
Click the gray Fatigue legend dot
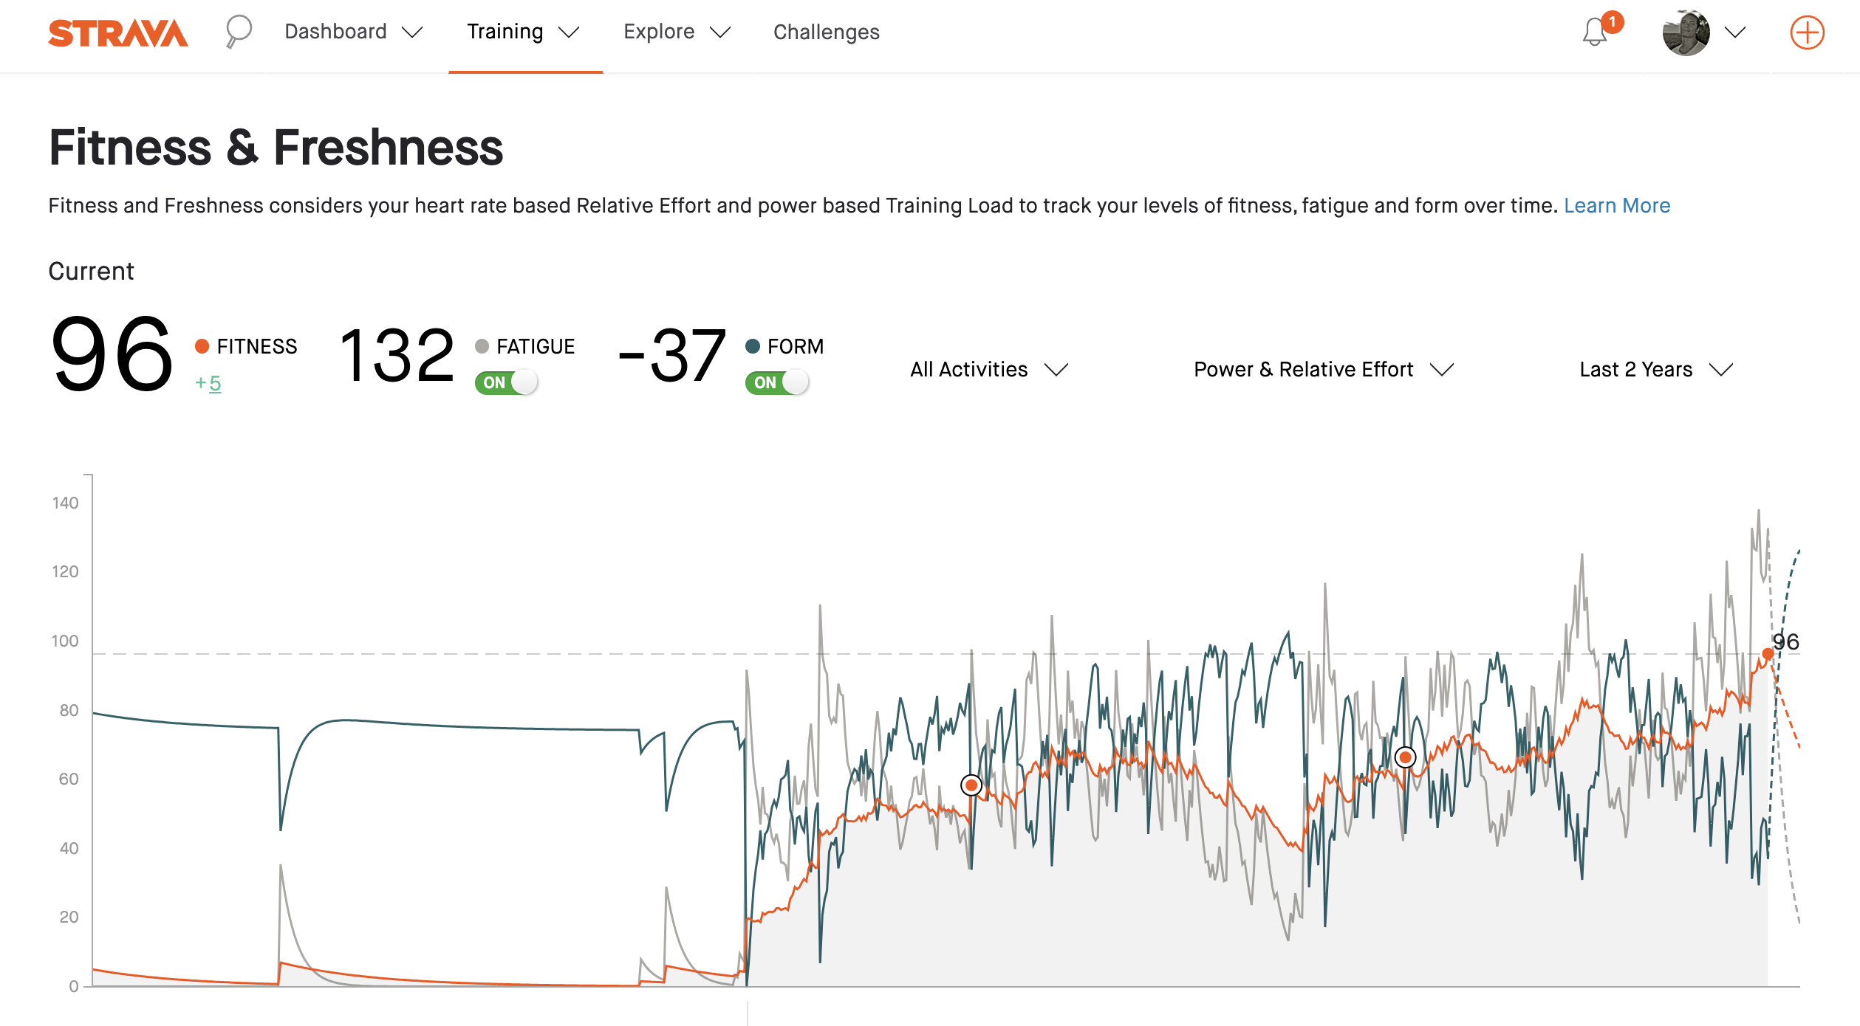[482, 346]
